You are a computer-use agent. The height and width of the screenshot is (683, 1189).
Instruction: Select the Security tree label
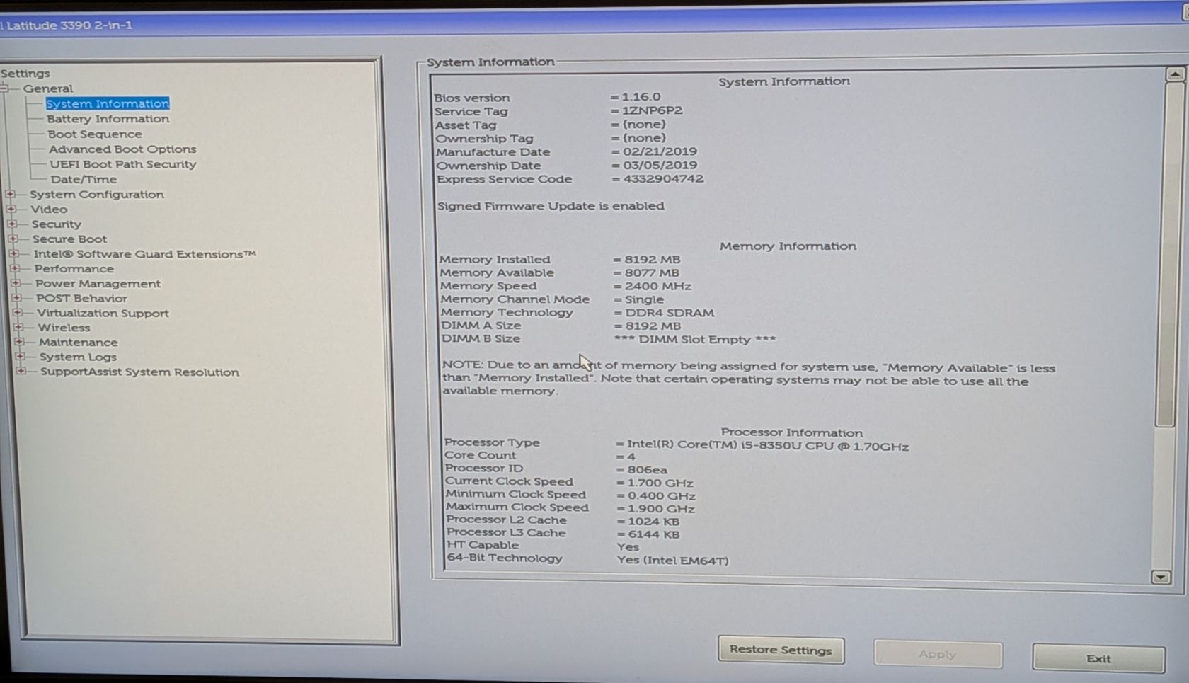[57, 224]
